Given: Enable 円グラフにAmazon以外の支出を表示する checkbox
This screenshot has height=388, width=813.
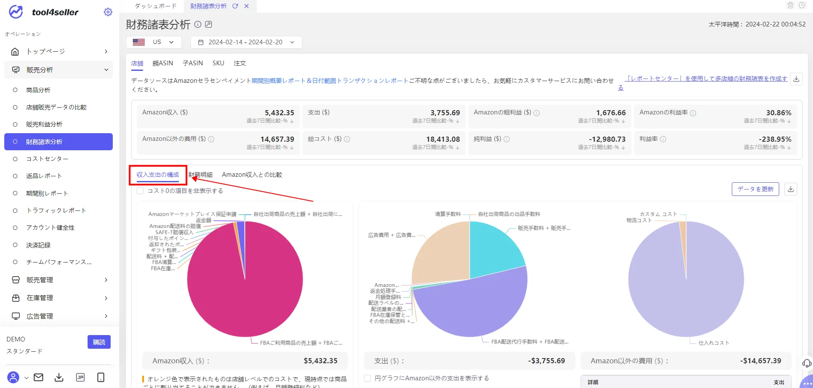Looking at the screenshot, I should [x=367, y=378].
